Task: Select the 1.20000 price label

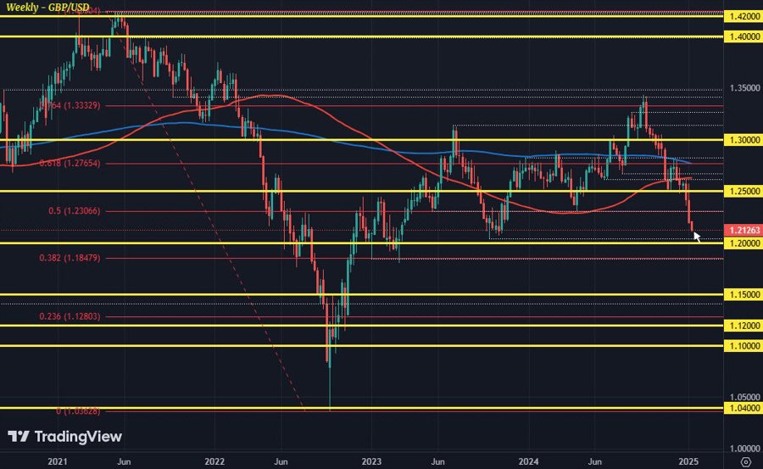Action: (744, 243)
